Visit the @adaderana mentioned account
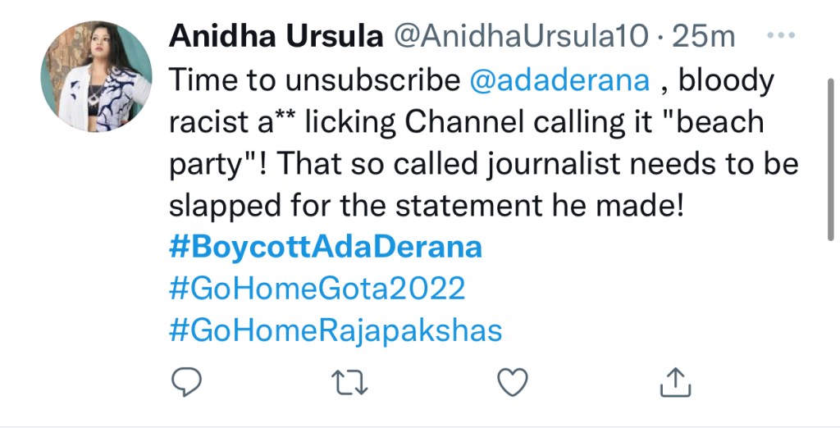840x428 pixels. 560,80
